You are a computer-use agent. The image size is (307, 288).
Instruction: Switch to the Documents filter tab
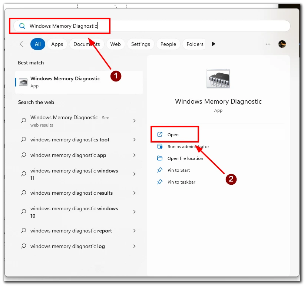86,44
